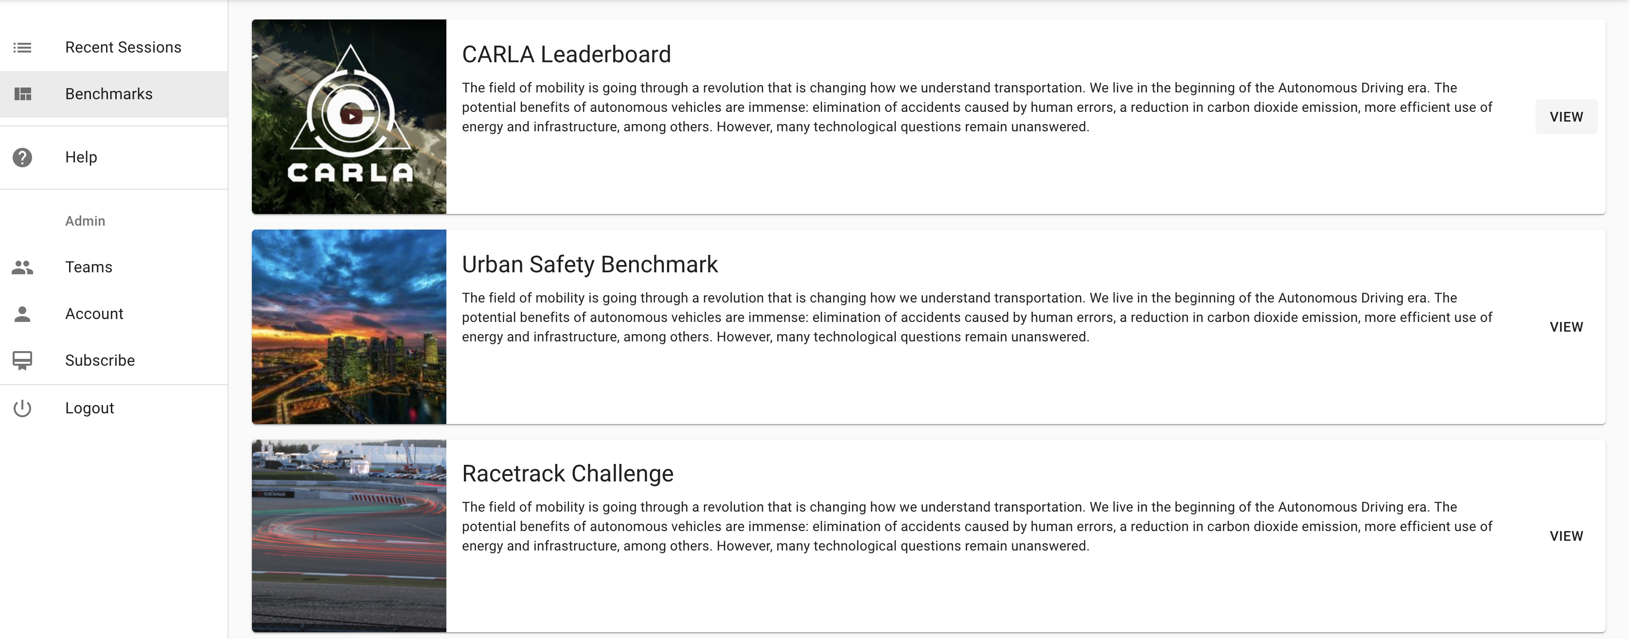Click the Logout power icon
1629x639 pixels.
22,408
